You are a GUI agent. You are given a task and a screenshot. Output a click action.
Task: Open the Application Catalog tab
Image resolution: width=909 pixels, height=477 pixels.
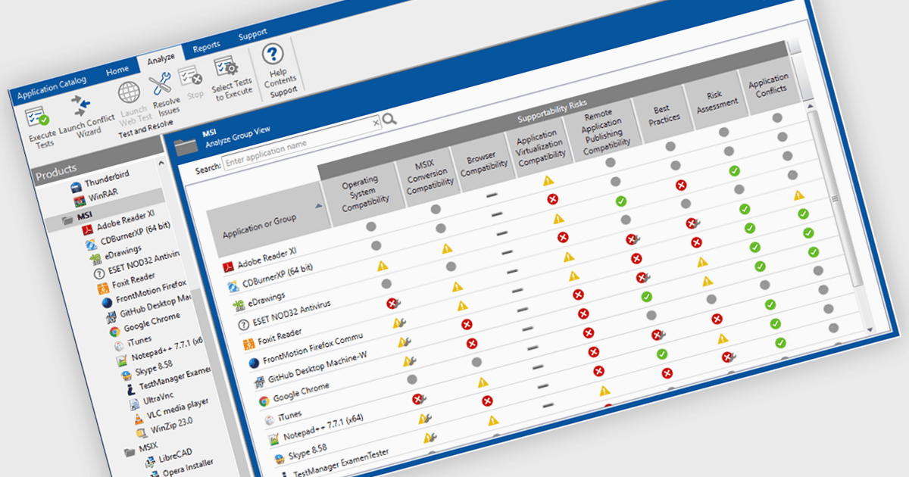pyautogui.click(x=52, y=87)
